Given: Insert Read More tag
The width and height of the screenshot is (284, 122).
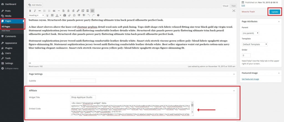Looking at the screenshot, I should click(87, 11).
